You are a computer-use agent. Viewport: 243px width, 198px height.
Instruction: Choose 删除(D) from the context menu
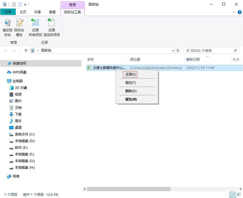[x=131, y=91]
